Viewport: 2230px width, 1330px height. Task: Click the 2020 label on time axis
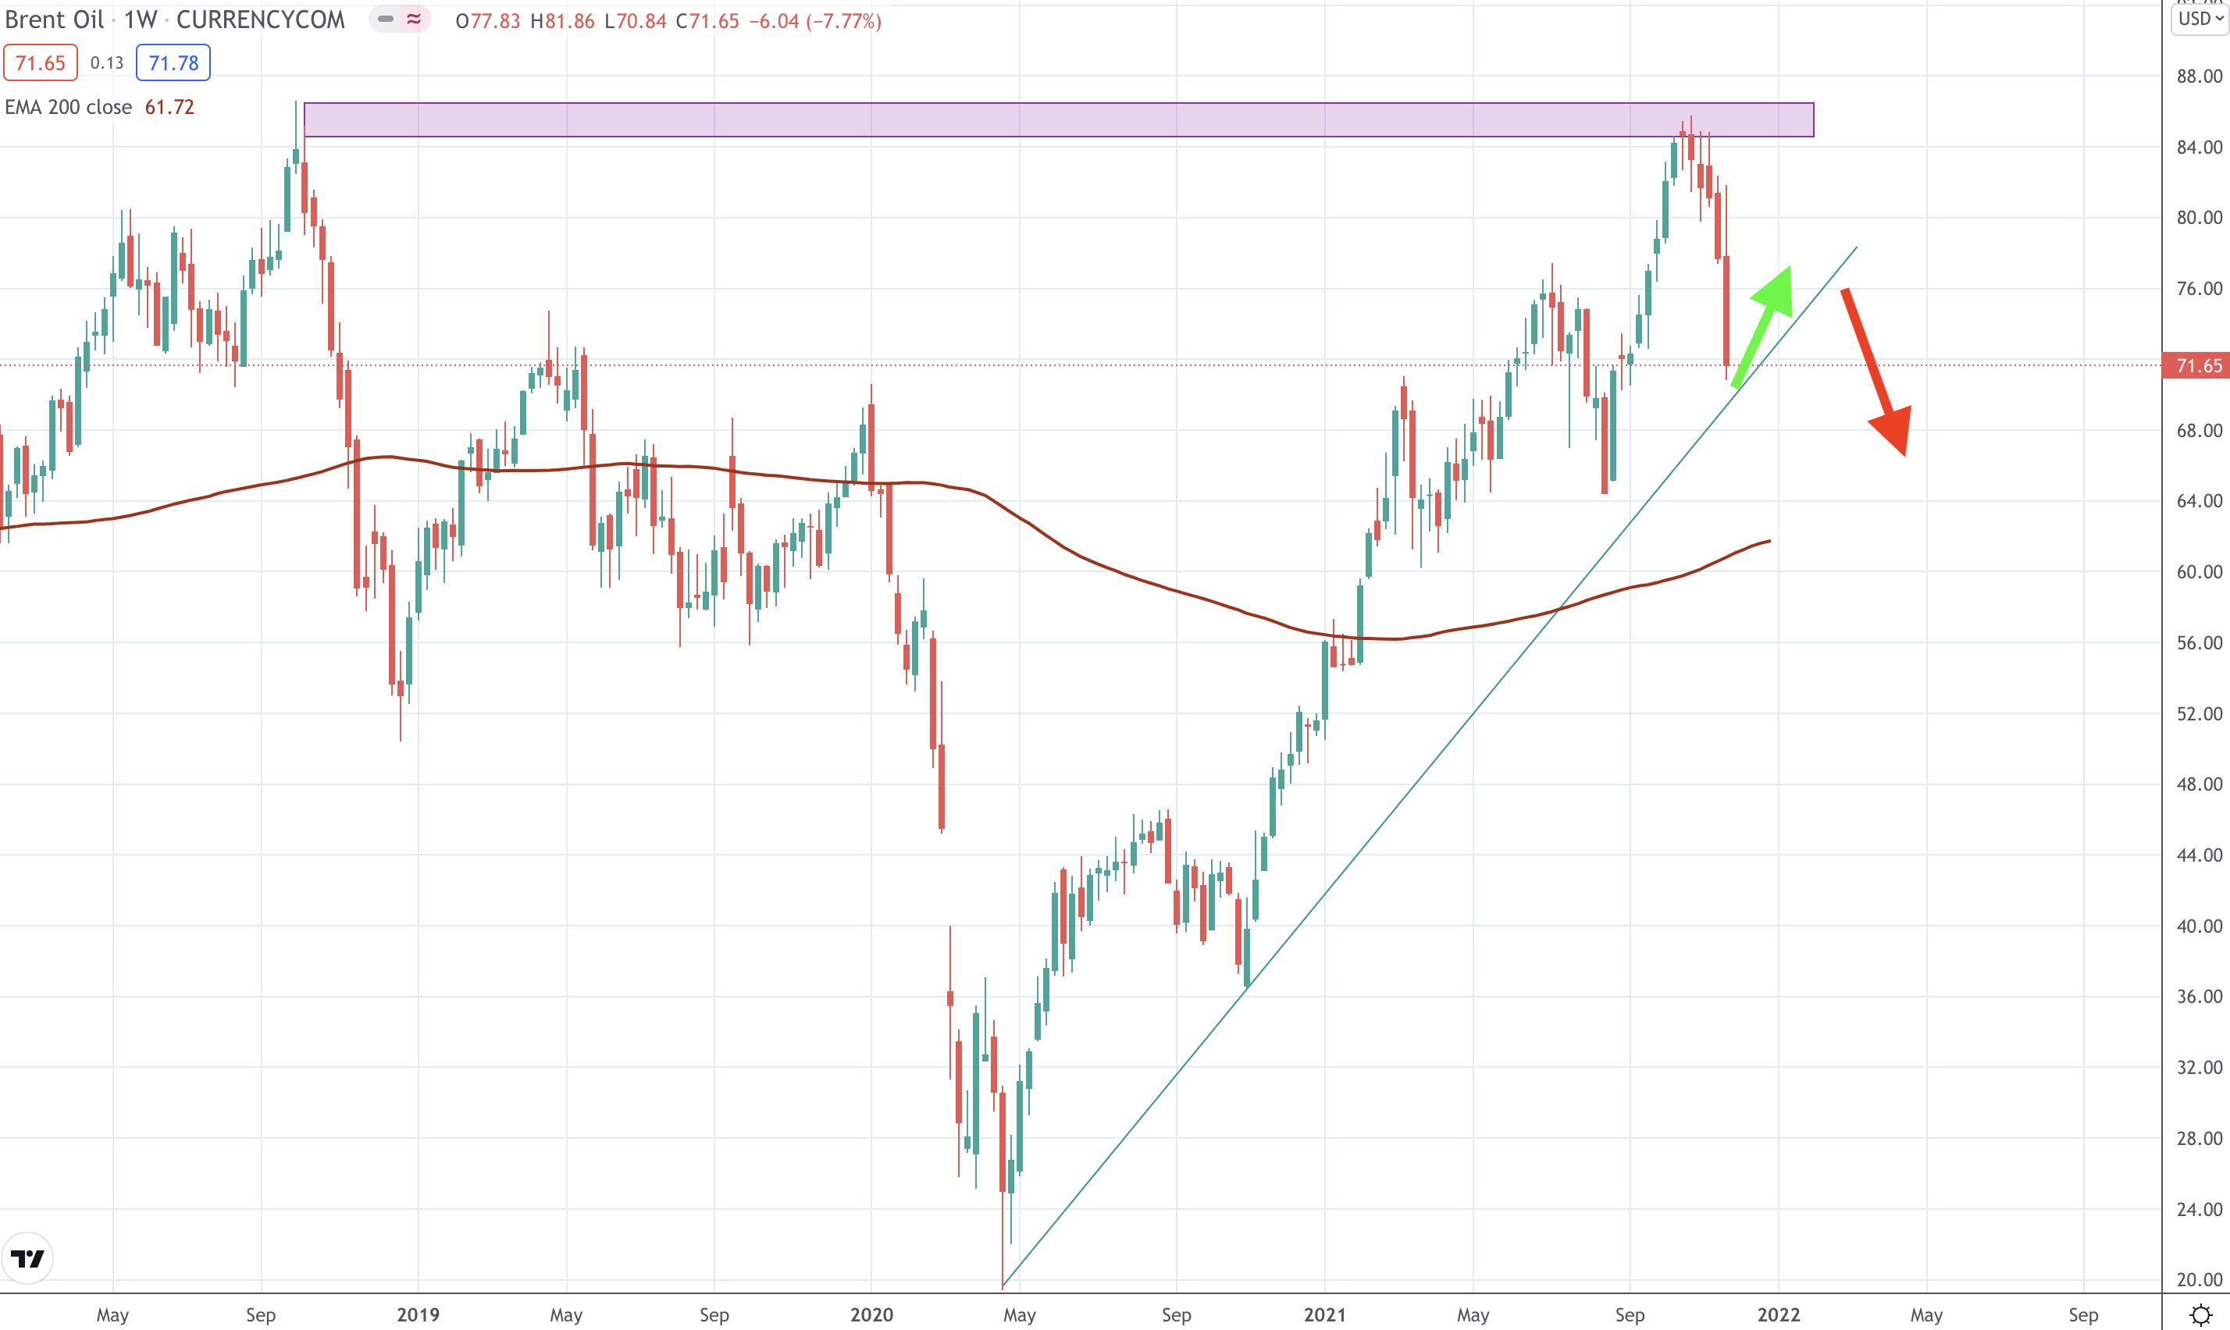tap(871, 1314)
